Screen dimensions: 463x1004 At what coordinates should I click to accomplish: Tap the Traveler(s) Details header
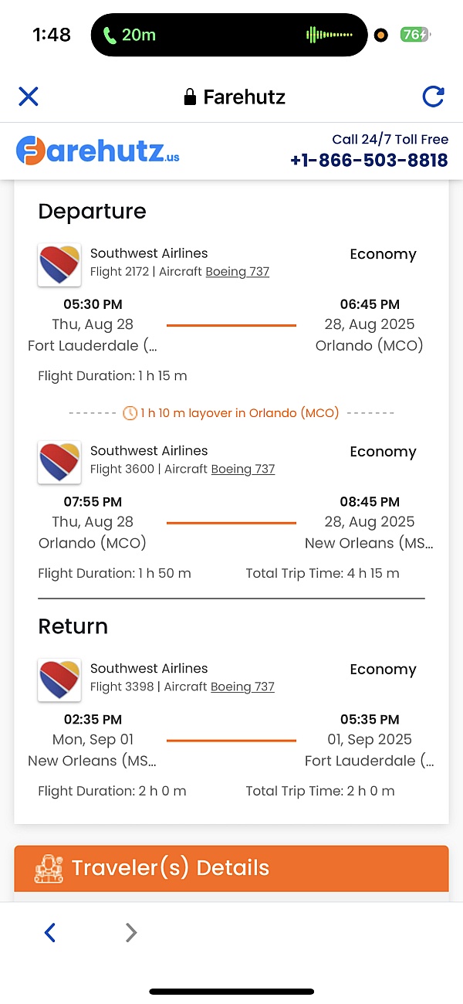click(x=231, y=868)
